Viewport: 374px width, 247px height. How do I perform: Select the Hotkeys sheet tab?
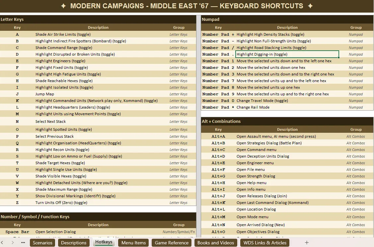click(104, 242)
